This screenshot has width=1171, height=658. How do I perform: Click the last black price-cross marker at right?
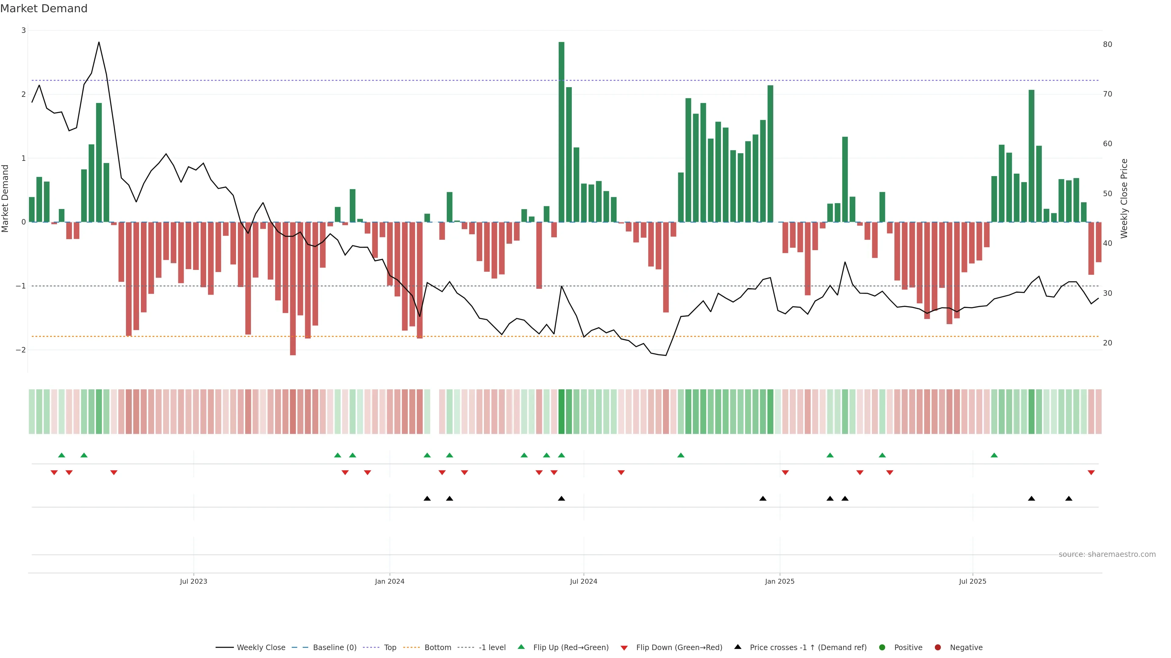pos(1069,499)
